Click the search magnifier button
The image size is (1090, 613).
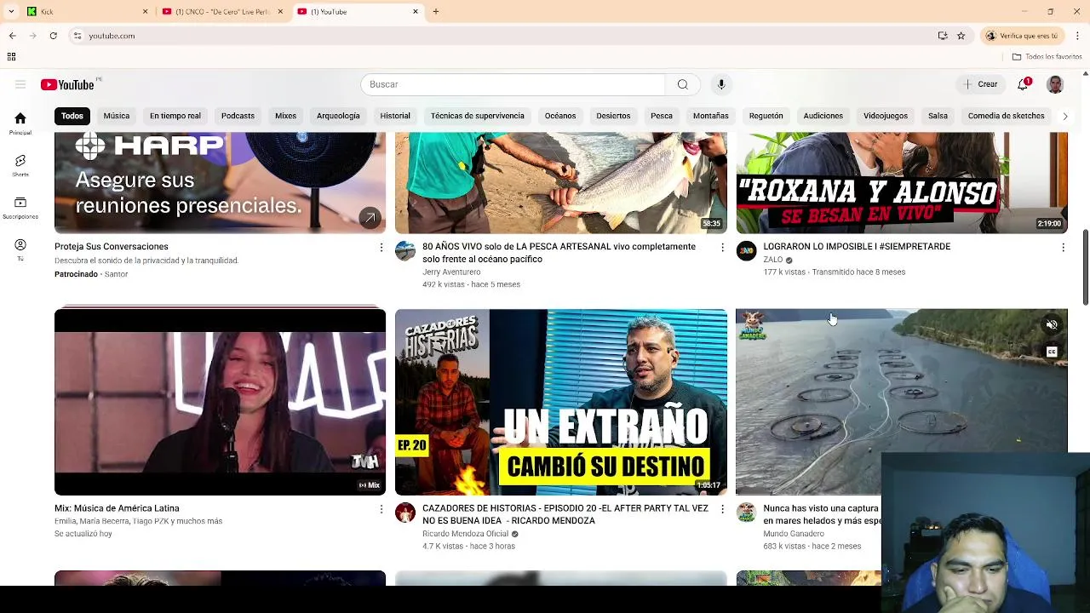pos(682,84)
